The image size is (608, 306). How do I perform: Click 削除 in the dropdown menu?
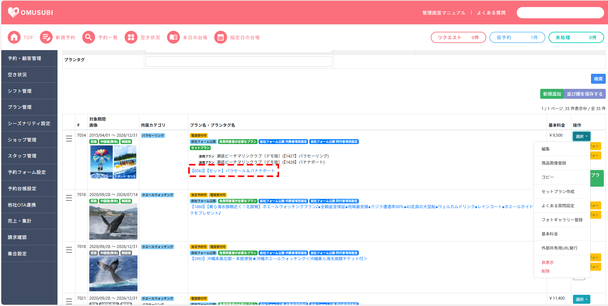[546, 271]
